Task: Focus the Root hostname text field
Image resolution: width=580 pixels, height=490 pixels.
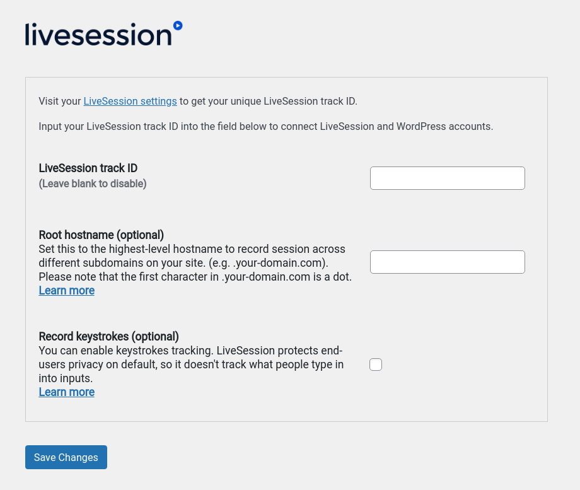Action: coord(447,262)
